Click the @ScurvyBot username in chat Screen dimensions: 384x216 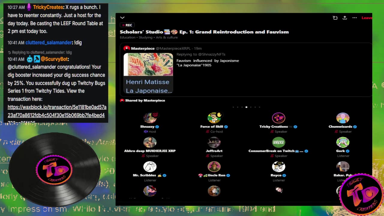tap(55, 59)
